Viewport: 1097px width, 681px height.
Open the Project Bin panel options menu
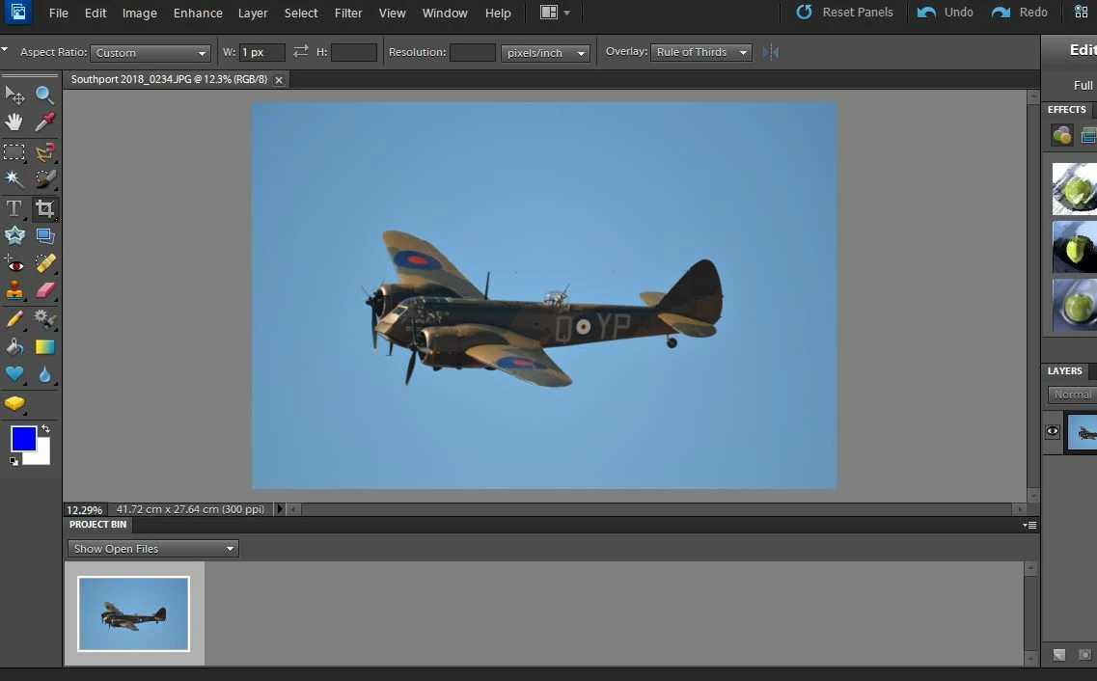point(1029,525)
